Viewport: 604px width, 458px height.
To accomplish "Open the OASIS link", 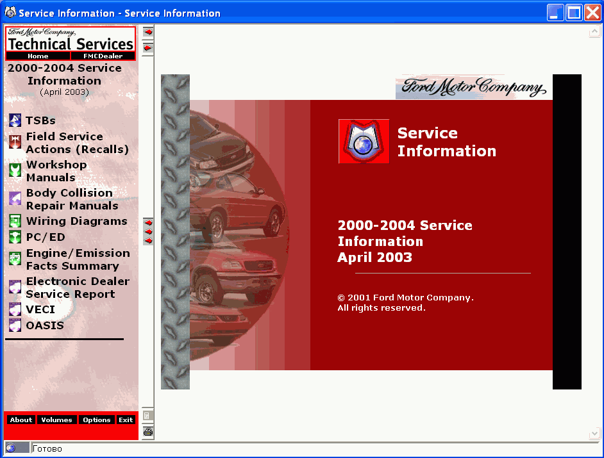I will [45, 325].
